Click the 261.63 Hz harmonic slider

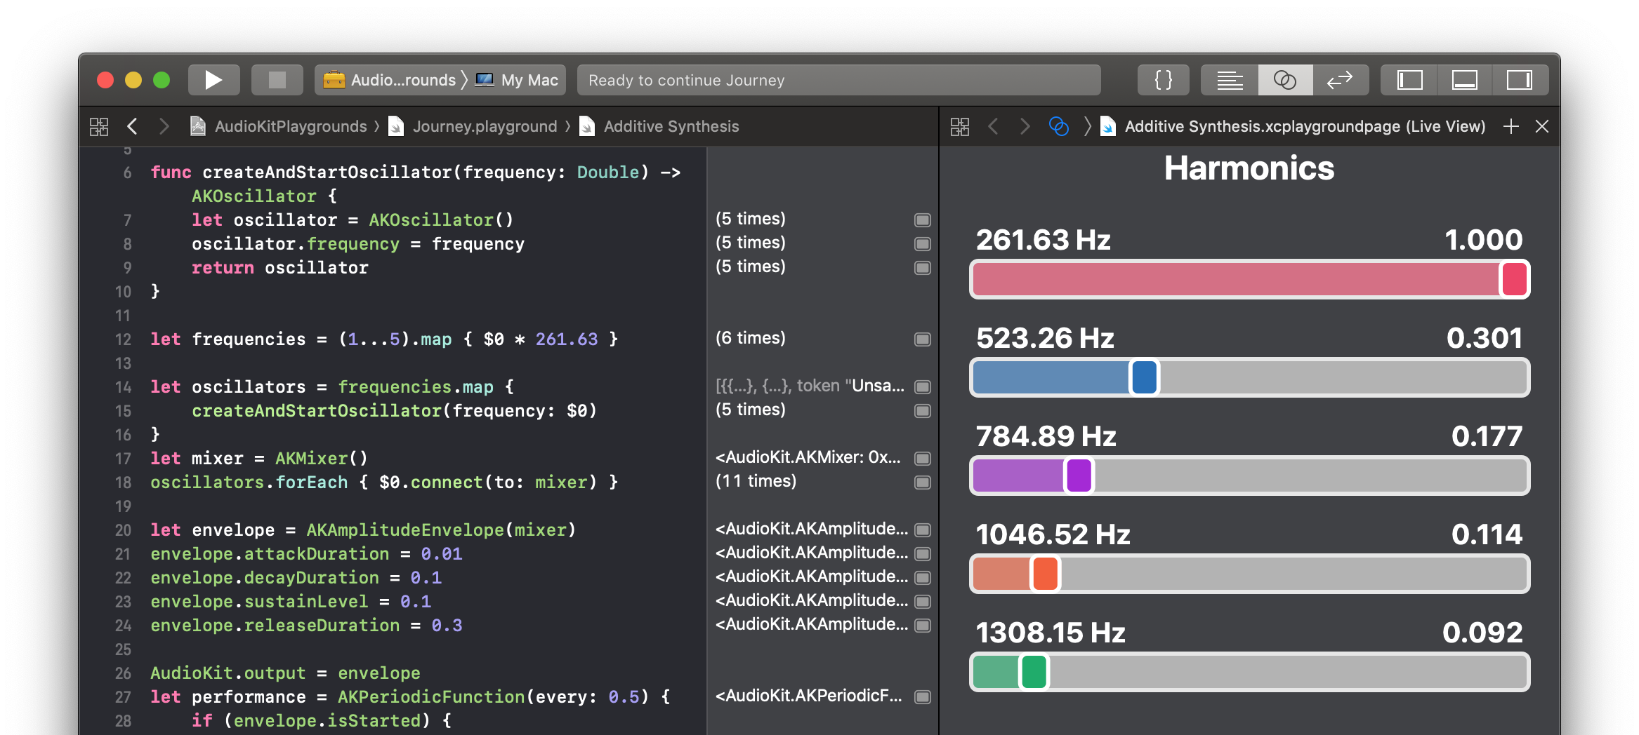1250,278
